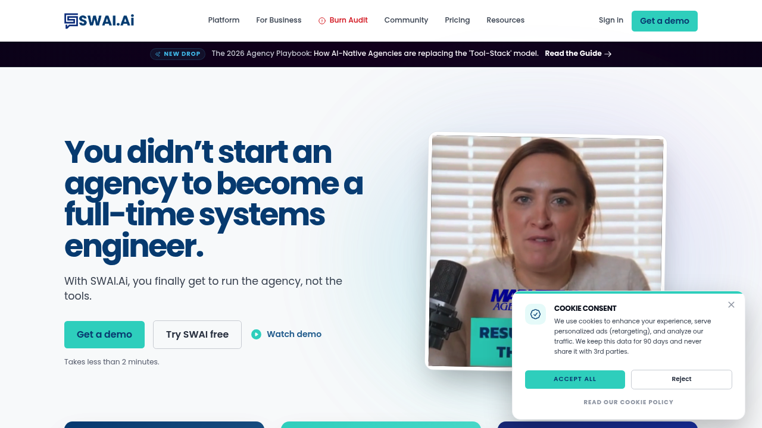Image resolution: width=762 pixels, height=428 pixels.
Task: Click the NEW DROP badge
Action: pos(177,54)
